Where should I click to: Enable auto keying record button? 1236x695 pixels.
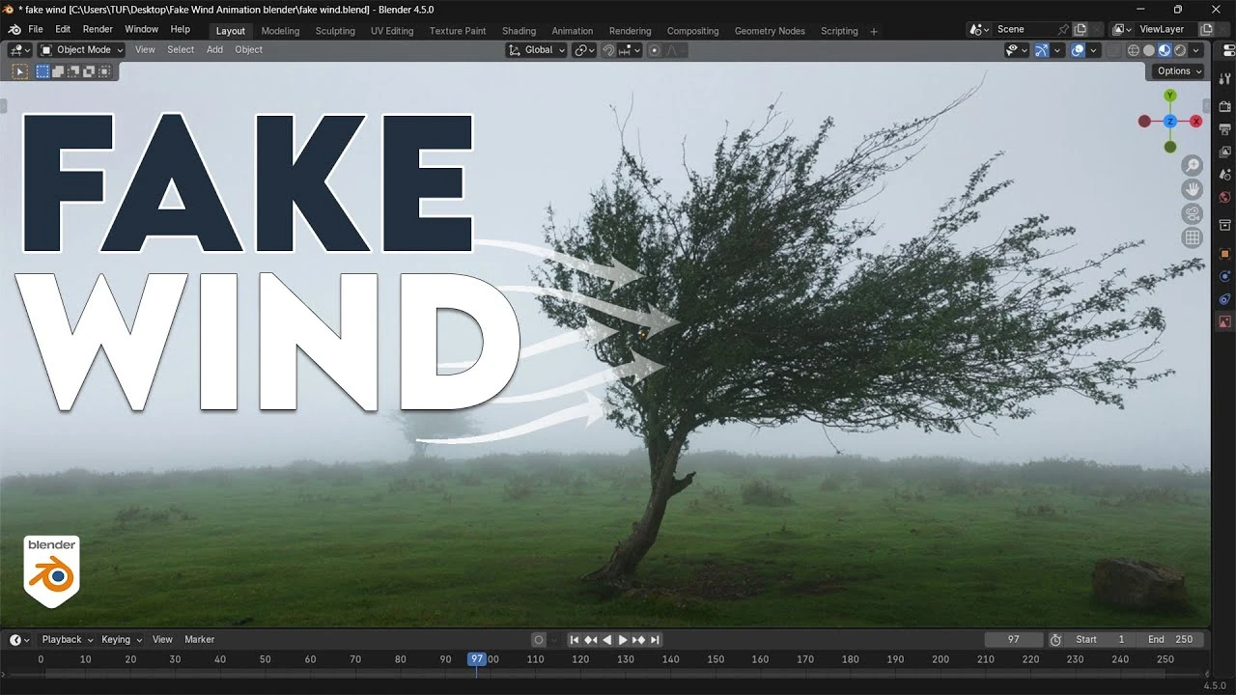pyautogui.click(x=539, y=640)
